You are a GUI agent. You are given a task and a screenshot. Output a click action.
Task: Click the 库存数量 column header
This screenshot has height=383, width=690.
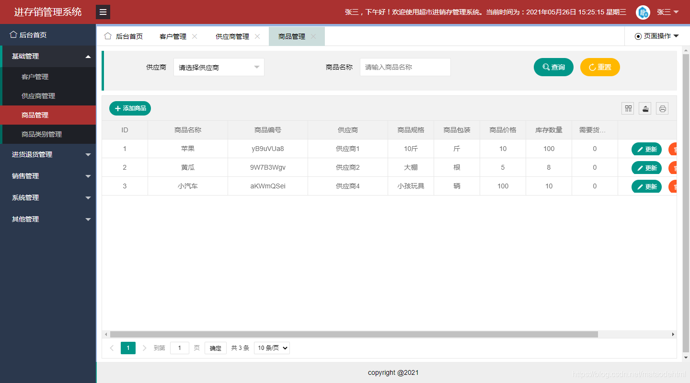click(549, 130)
